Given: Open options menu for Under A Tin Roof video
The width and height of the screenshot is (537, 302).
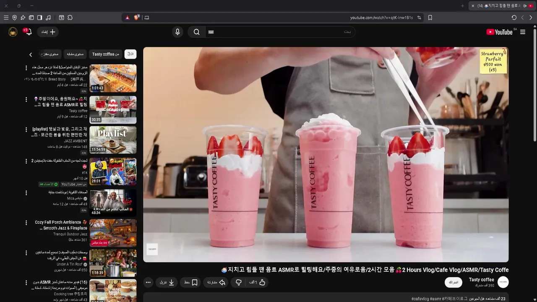Looking at the screenshot, I should pyautogui.click(x=26, y=253).
